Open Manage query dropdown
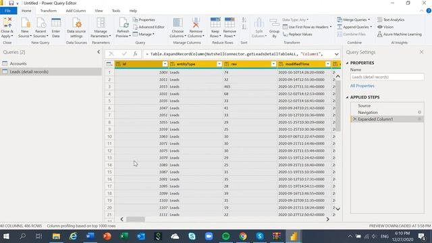 (x=144, y=34)
